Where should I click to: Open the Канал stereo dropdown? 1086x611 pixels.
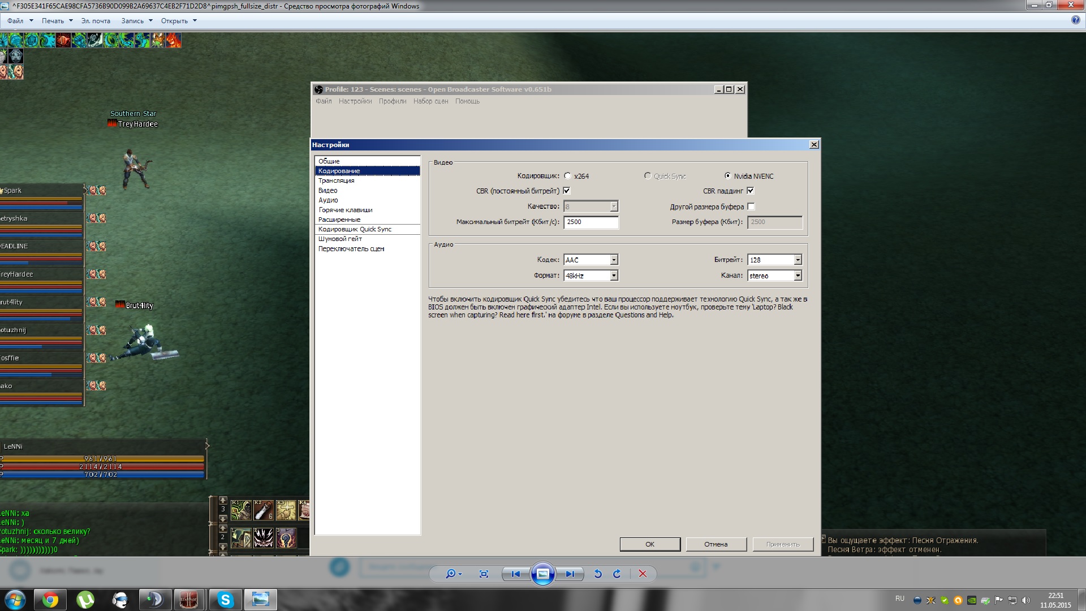coord(798,276)
